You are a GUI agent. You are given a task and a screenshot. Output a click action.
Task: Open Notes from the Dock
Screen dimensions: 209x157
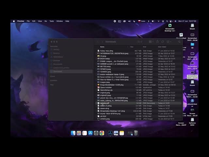pos(121,133)
